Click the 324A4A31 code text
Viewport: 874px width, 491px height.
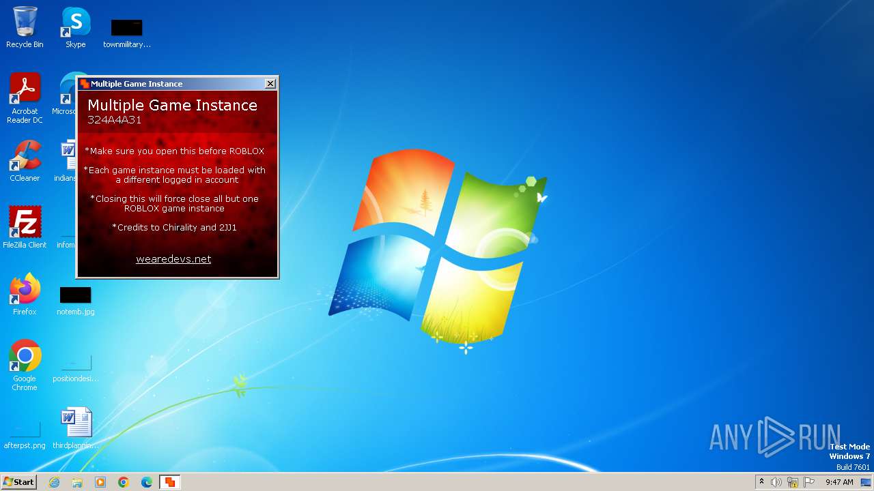pos(114,120)
